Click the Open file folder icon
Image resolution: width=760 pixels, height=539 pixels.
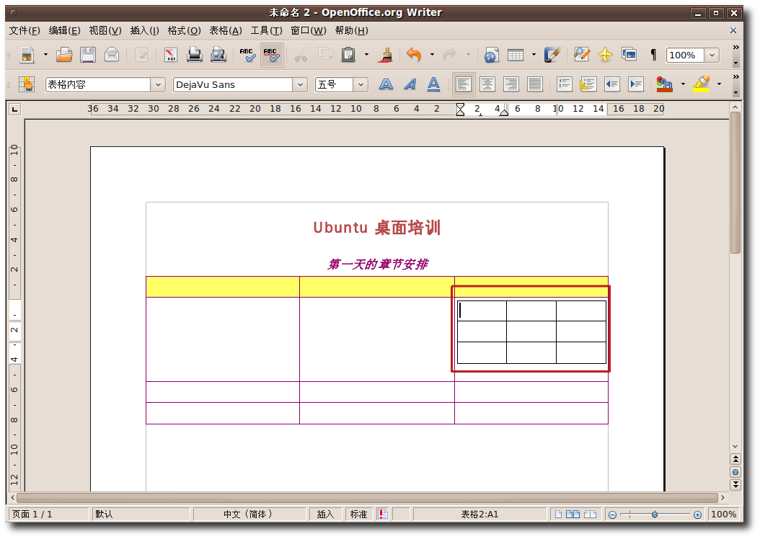64,55
